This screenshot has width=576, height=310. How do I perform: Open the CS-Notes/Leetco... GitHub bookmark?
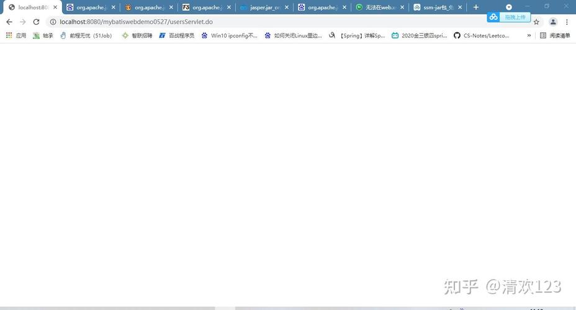(x=482, y=35)
